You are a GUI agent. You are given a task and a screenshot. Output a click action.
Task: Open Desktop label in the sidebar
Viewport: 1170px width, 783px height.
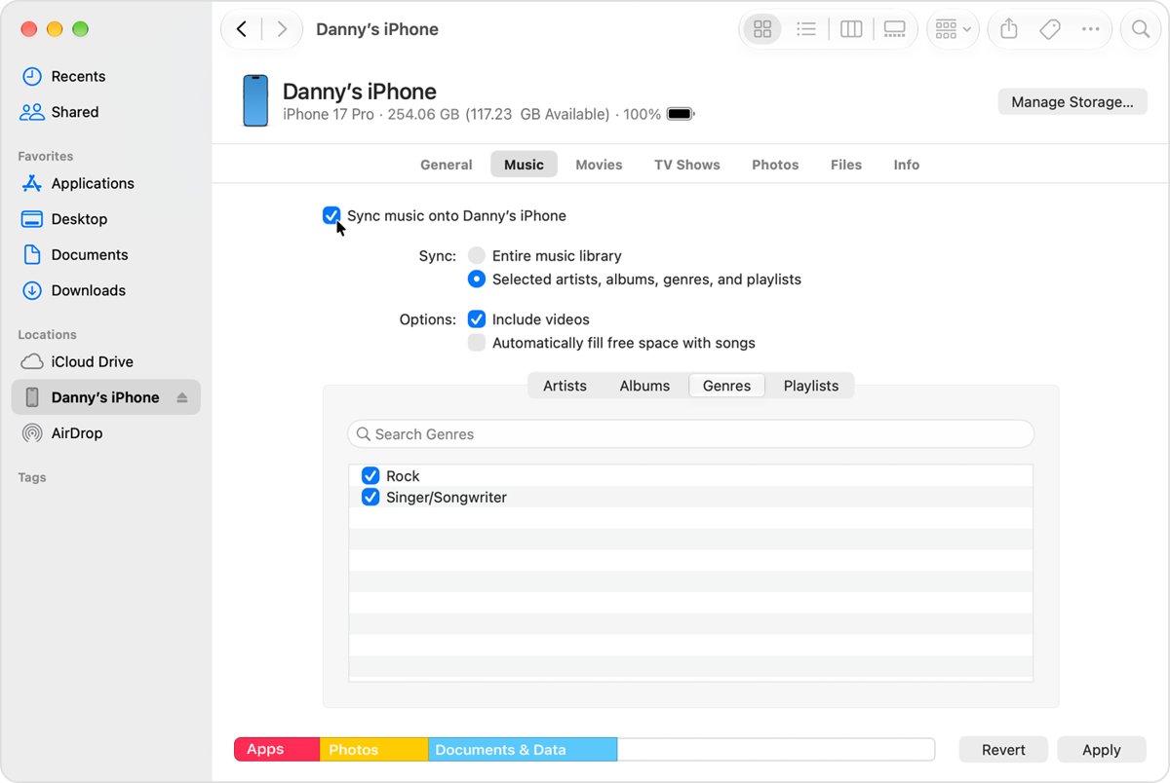[x=79, y=219]
